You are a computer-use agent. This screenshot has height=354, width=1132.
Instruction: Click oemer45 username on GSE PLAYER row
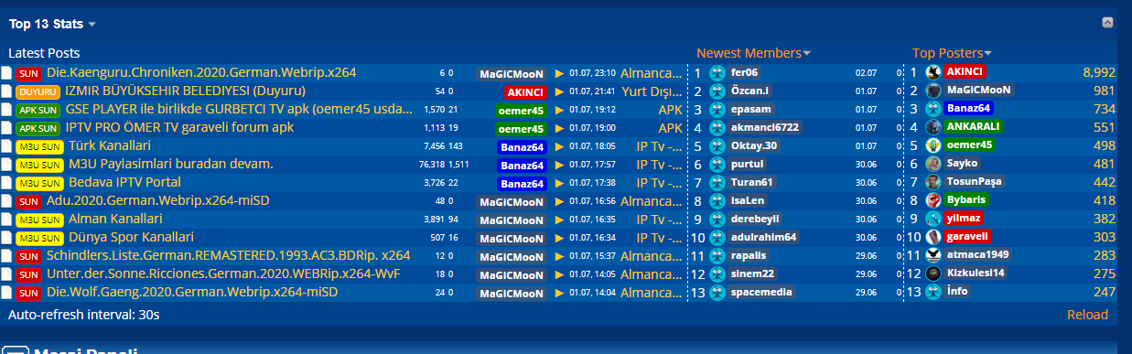click(x=521, y=111)
